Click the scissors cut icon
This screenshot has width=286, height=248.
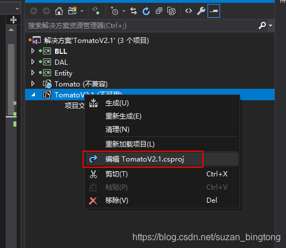coord(93,174)
